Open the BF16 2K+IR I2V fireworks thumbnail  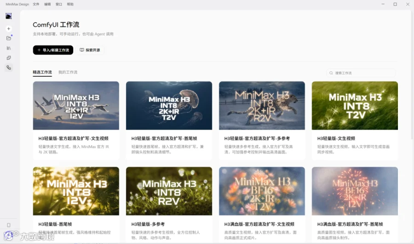tap(355, 191)
